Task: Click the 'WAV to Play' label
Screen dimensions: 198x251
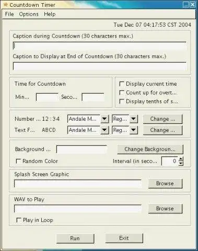Action: tap(29, 199)
